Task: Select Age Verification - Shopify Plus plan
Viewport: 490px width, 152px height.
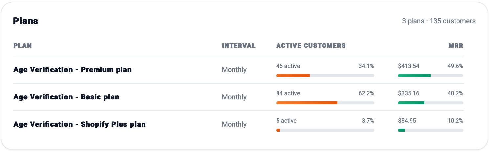Action: [79, 124]
